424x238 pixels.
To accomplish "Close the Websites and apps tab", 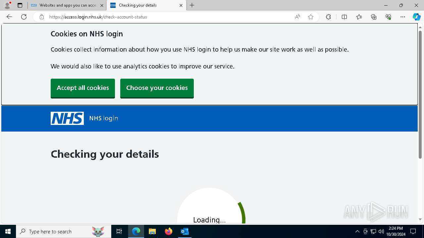I will pyautogui.click(x=102, y=5).
